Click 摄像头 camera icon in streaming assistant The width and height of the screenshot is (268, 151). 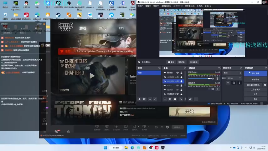pyautogui.click(x=107, y=127)
